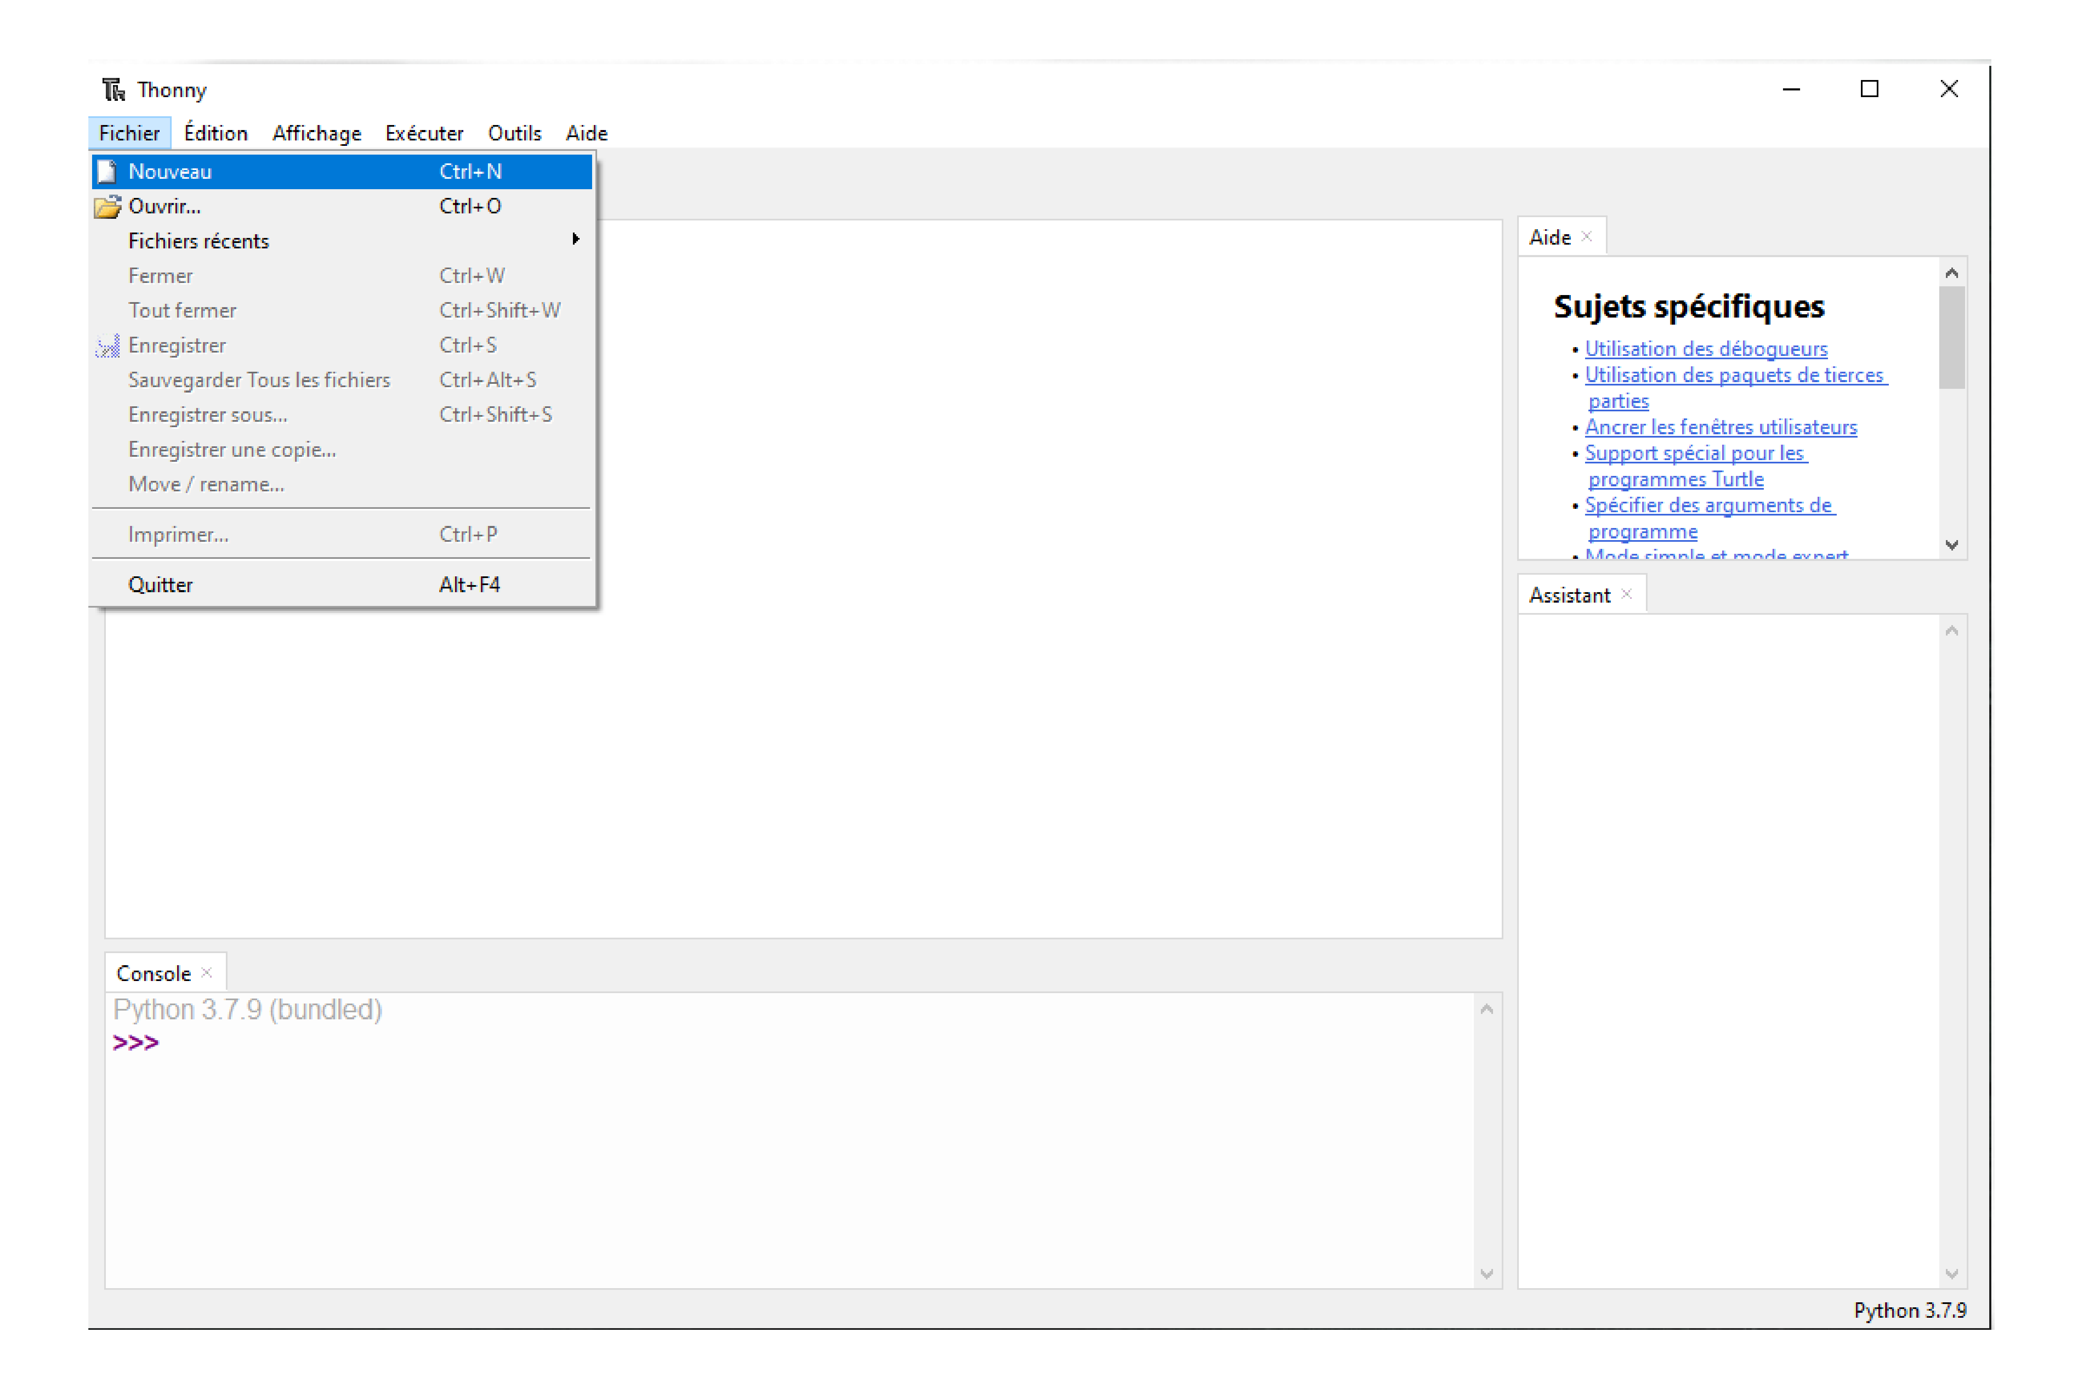The image size is (2083, 1389).
Task: Select Quitter from the Fichier menu
Action: (160, 585)
